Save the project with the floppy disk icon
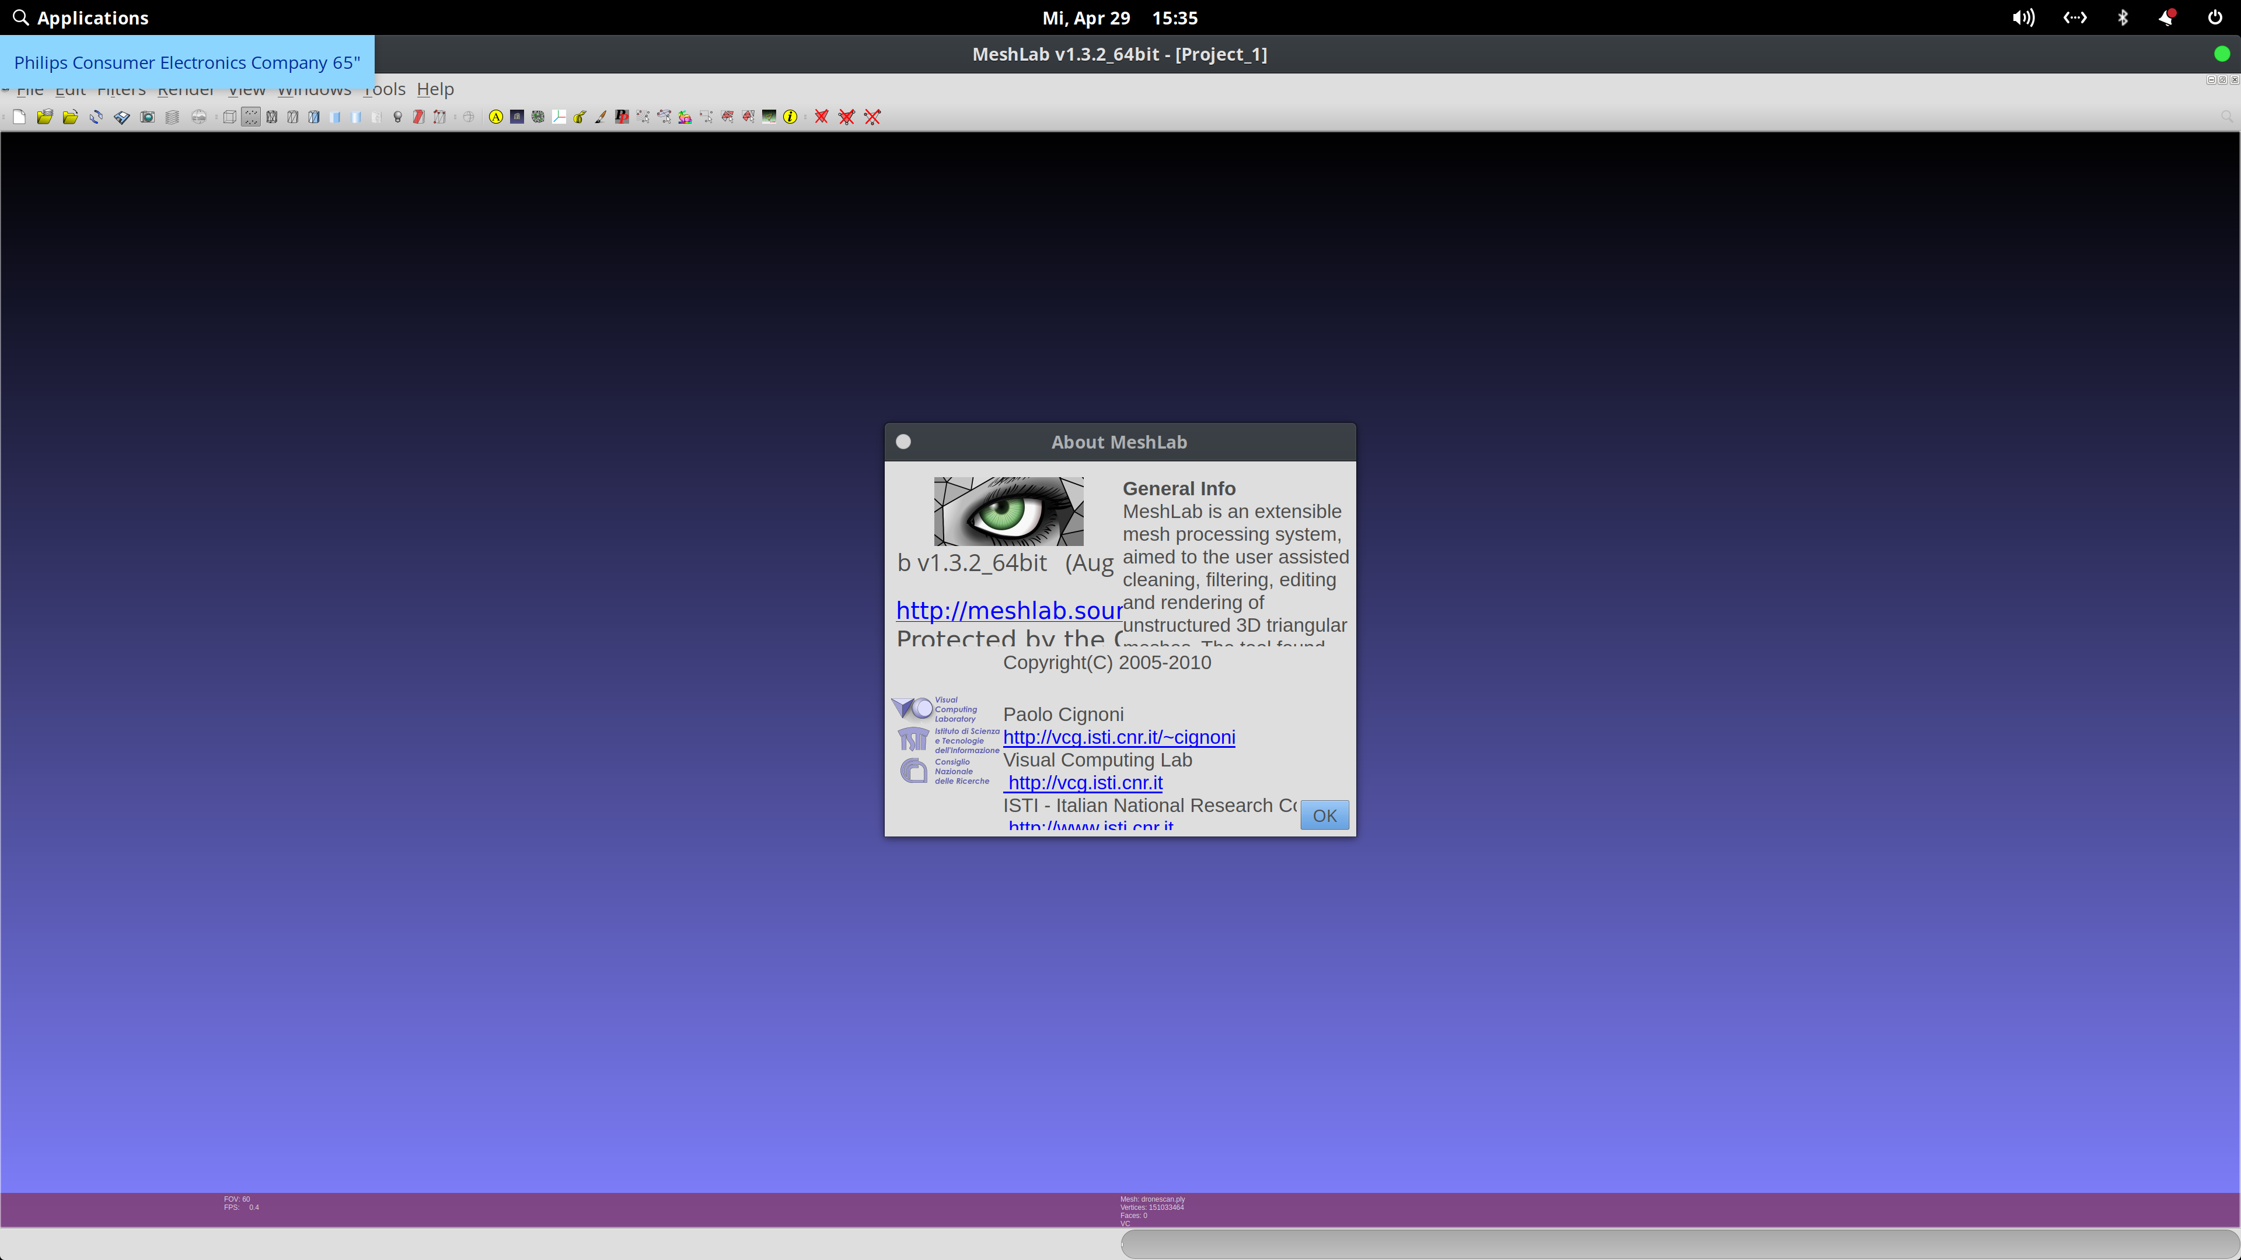Viewport: 2241px width, 1260px height. [122, 117]
